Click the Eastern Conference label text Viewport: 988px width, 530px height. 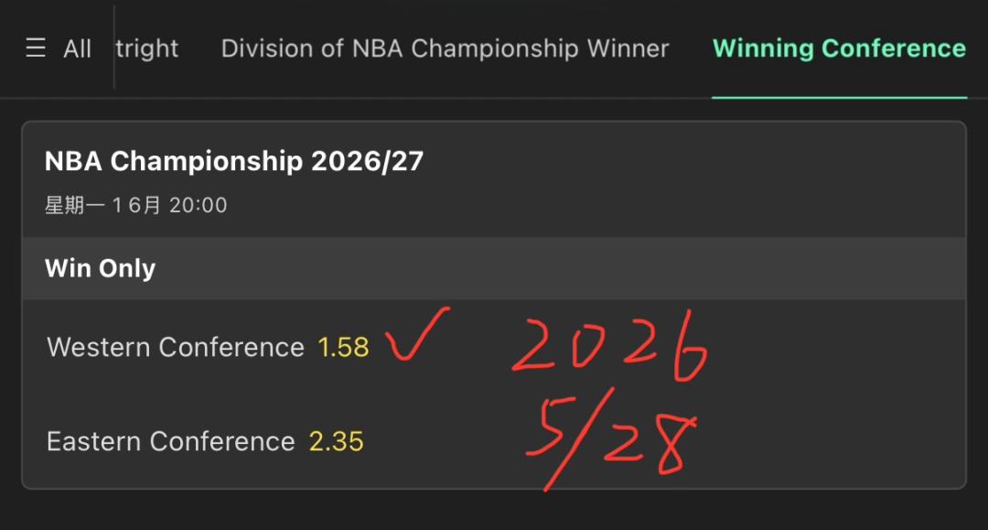click(171, 441)
